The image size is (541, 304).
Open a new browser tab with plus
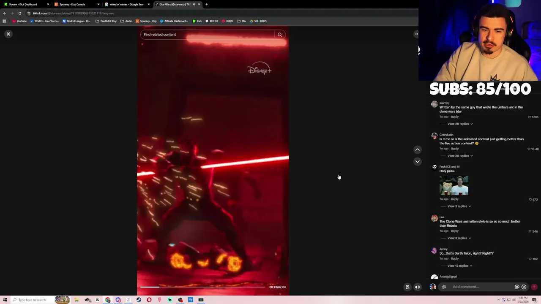click(x=206, y=4)
